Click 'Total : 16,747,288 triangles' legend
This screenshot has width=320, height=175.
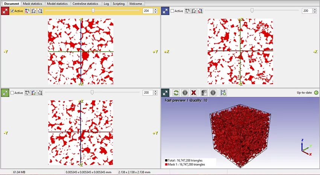(x=184, y=160)
